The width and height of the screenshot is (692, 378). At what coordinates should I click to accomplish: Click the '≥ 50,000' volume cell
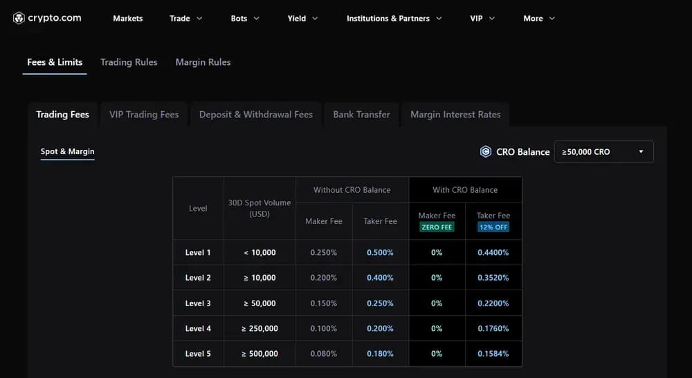pos(259,303)
